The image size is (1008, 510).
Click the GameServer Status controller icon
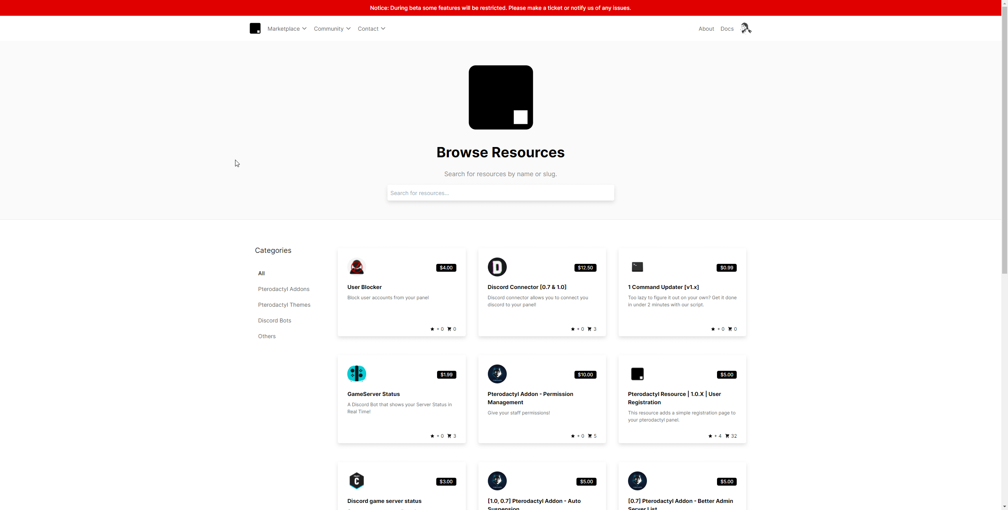(x=357, y=374)
